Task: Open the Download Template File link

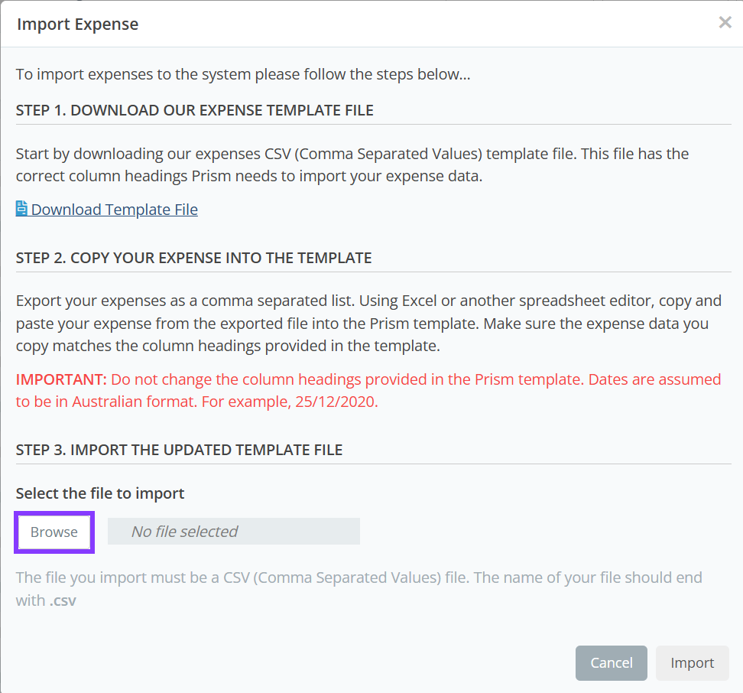Action: (114, 210)
